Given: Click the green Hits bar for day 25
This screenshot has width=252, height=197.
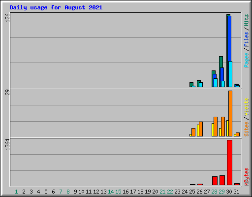Looking at the screenshot, I should coord(191,84).
